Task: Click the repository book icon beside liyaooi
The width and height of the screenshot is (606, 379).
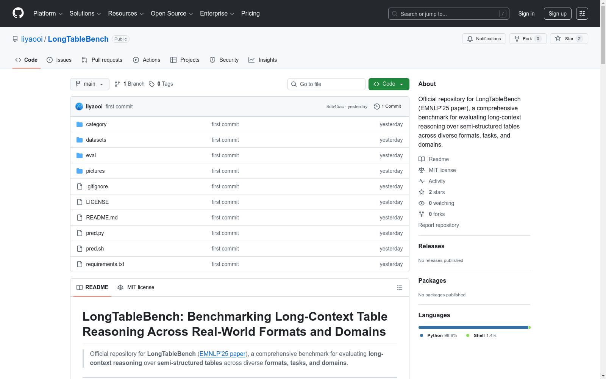Action: click(15, 39)
